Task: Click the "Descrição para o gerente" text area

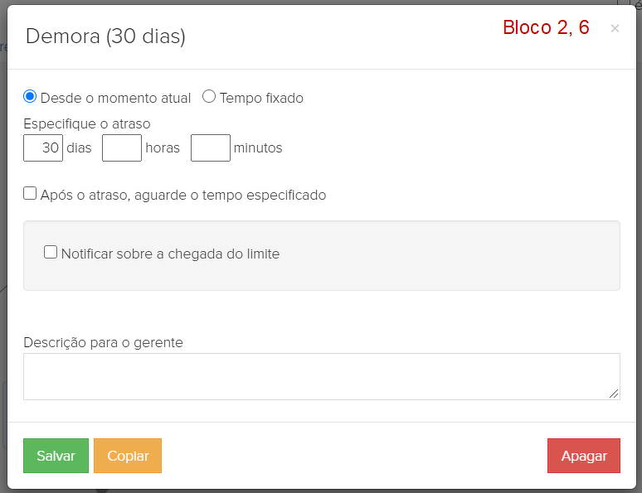Action: (321, 376)
